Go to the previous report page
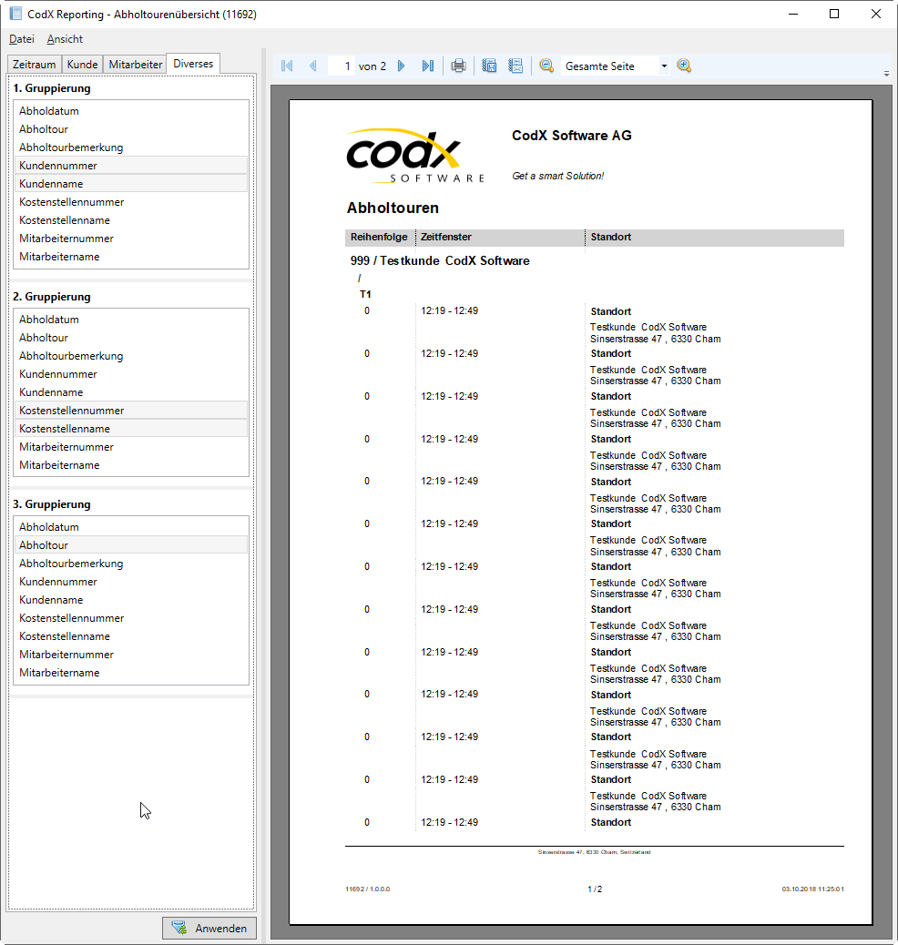898x945 pixels. coord(313,66)
